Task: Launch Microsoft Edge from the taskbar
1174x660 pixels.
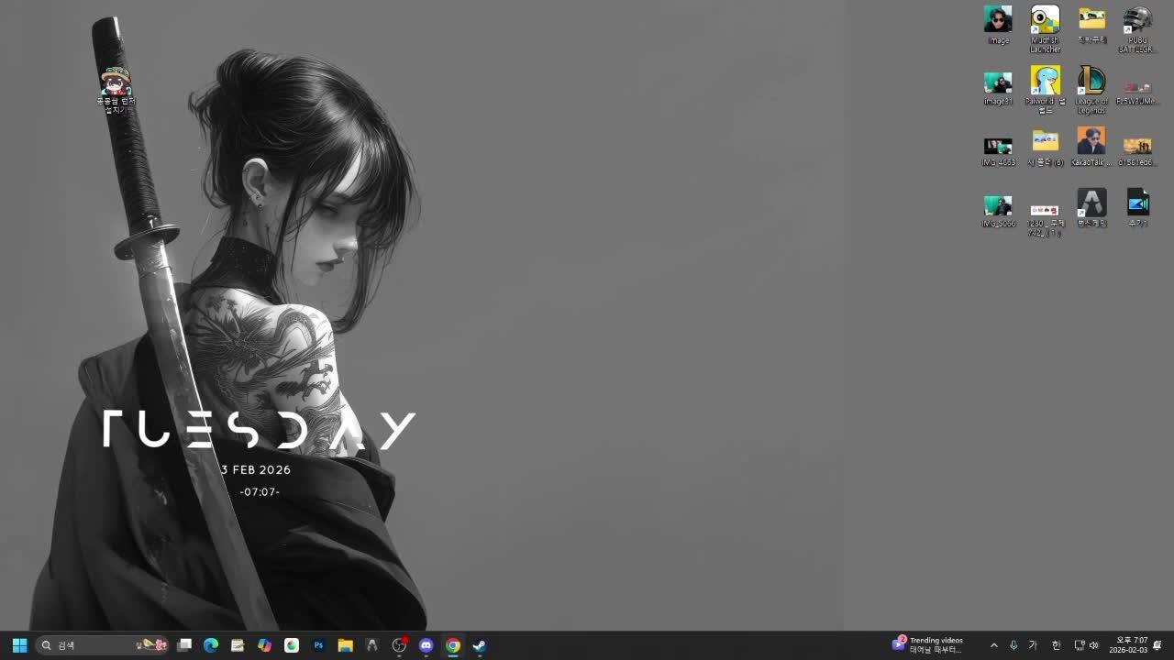Action: click(211, 645)
